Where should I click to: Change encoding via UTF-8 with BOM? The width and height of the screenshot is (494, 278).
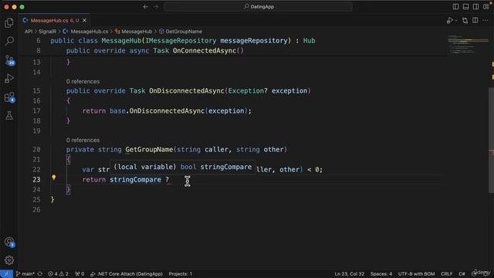416,274
